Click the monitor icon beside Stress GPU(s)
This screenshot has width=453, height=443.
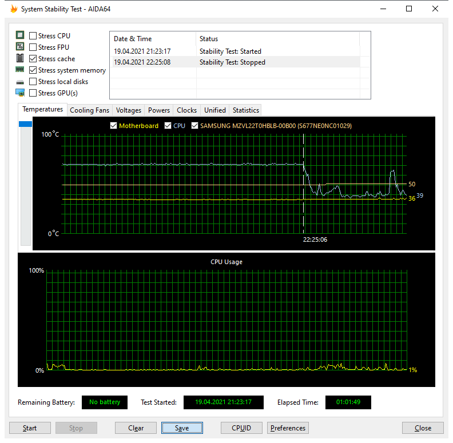point(20,93)
